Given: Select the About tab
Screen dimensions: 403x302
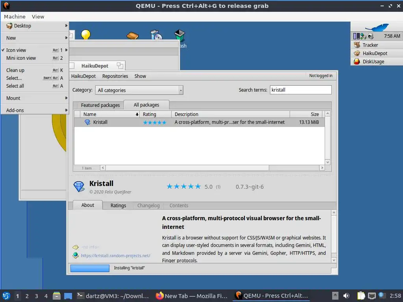Looking at the screenshot, I should pos(88,205).
